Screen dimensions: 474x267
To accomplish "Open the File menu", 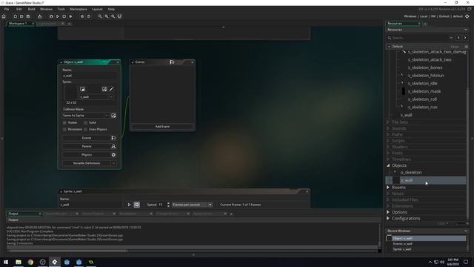I will tap(7, 9).
